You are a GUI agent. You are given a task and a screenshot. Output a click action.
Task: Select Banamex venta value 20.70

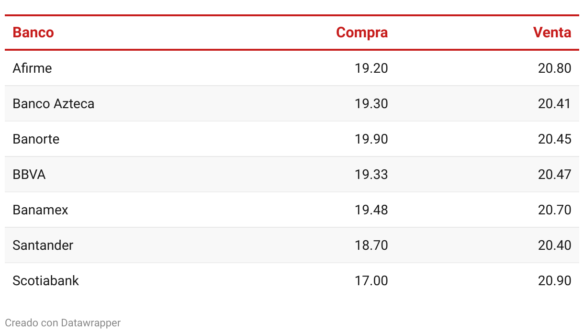[x=554, y=210]
